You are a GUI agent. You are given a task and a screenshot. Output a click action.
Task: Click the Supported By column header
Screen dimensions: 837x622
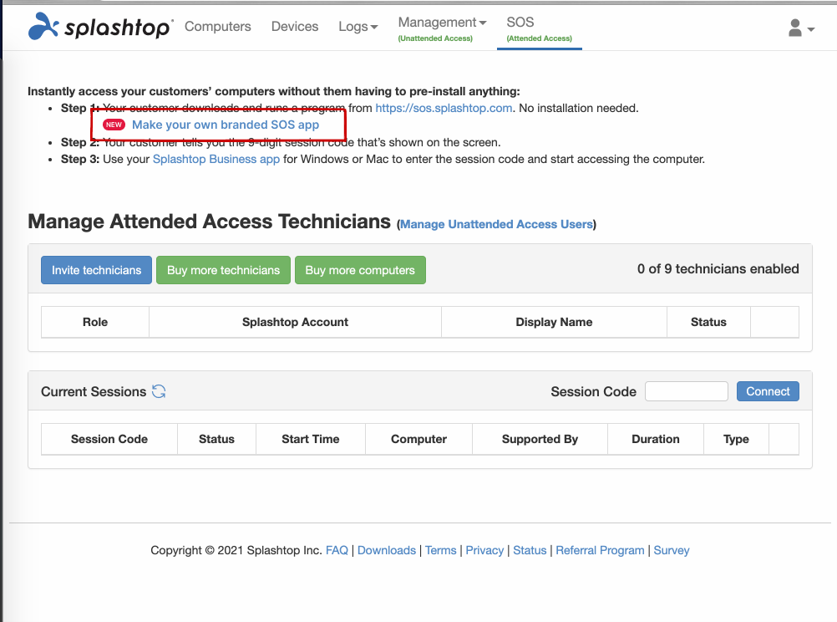click(540, 439)
